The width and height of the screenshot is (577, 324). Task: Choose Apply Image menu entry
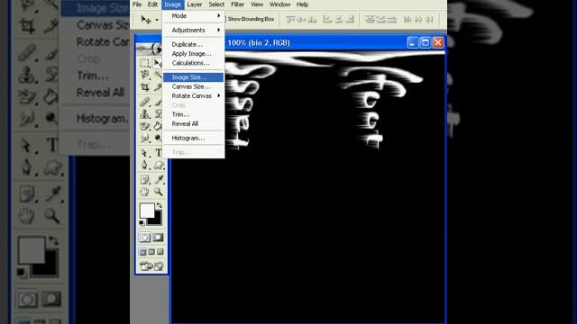pyautogui.click(x=193, y=54)
